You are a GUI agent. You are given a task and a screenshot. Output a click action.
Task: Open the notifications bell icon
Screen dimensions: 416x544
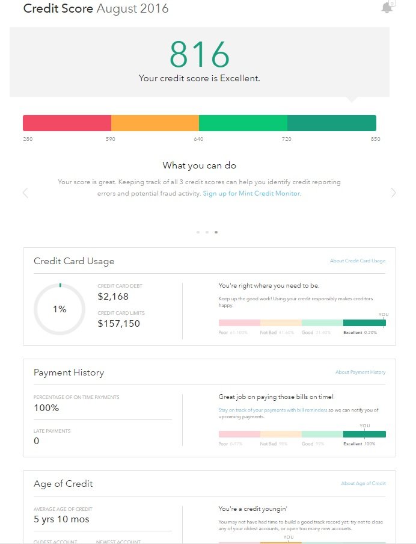click(387, 8)
